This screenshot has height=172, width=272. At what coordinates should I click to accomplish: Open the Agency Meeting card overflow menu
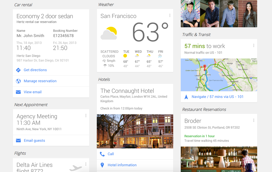click(86, 116)
